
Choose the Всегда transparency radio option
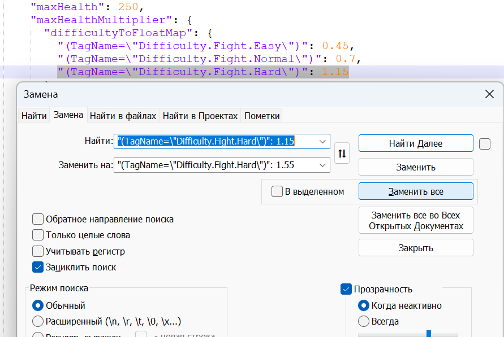click(x=364, y=321)
